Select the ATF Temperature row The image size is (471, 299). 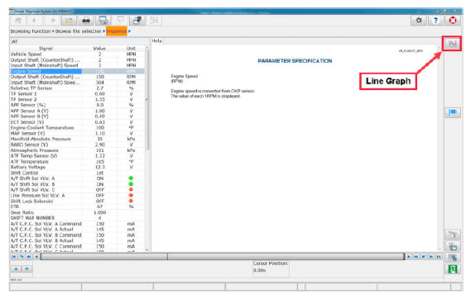click(x=78, y=162)
